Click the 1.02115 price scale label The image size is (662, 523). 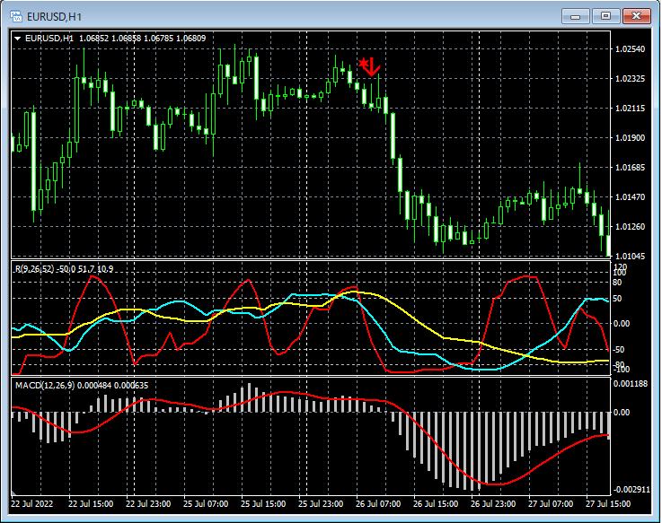tap(631, 108)
